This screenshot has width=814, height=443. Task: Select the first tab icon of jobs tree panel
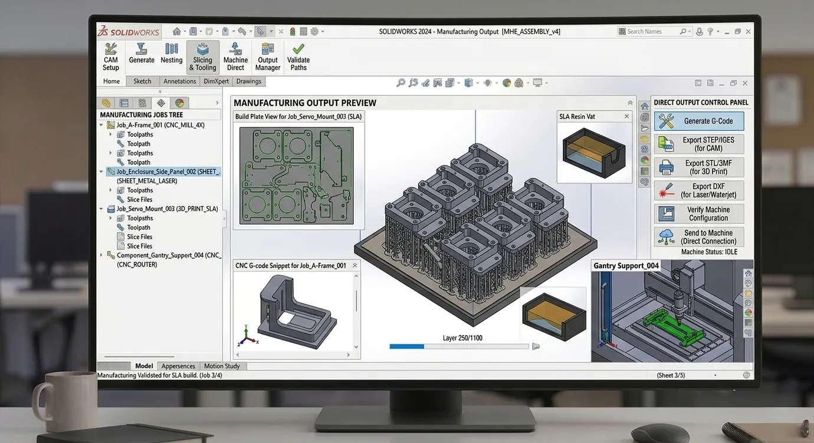[106, 103]
